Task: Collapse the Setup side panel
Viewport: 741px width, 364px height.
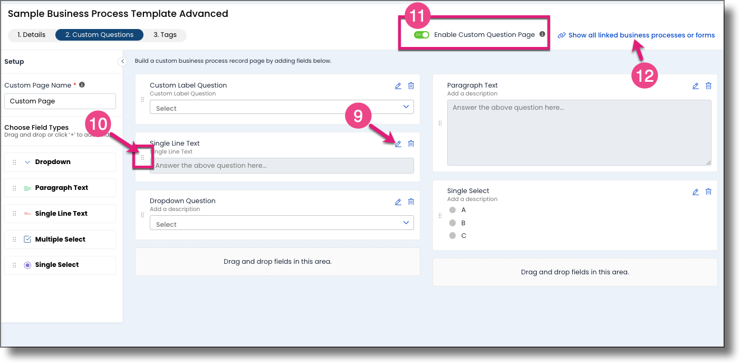Action: pyautogui.click(x=122, y=61)
